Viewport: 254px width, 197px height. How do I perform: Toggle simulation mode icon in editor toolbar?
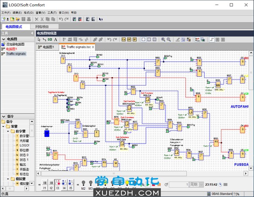(197, 39)
